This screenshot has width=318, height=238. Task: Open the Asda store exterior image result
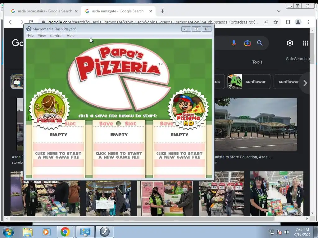tap(256, 125)
